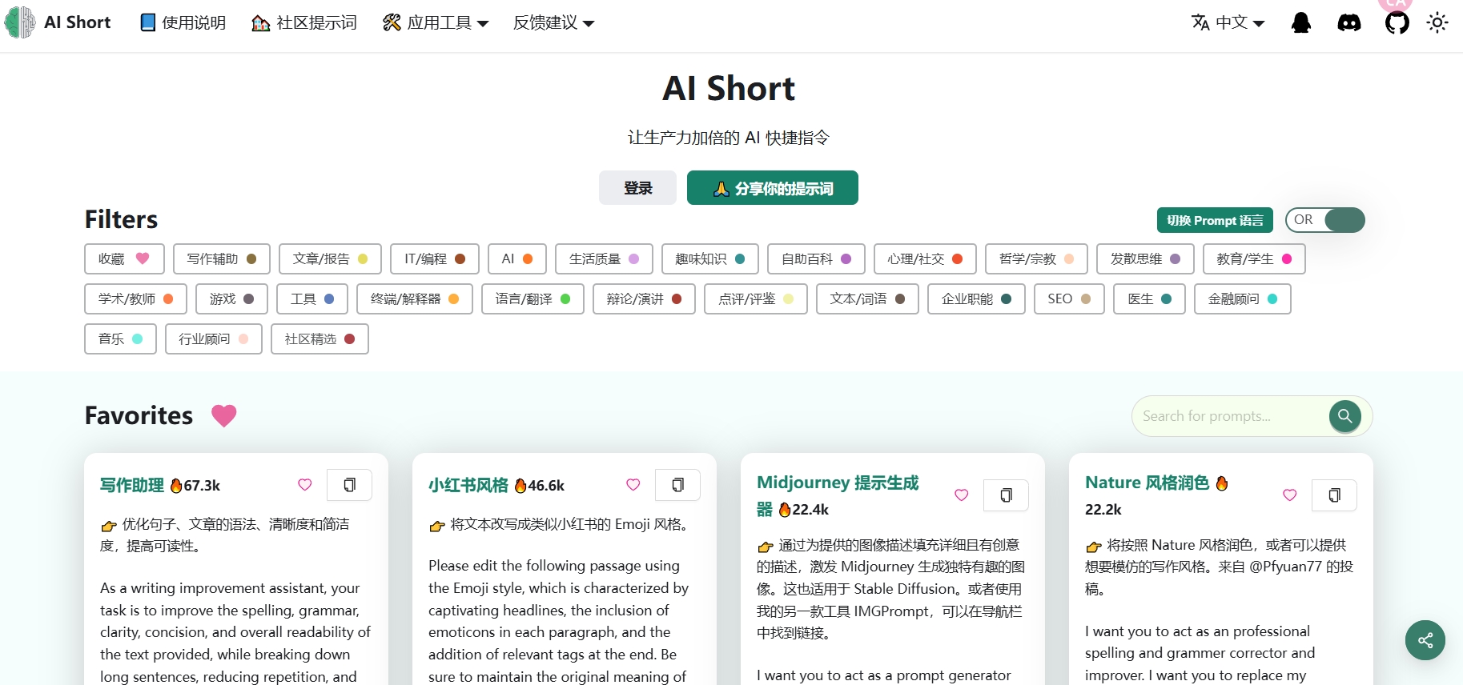
Task: Copy the Midjourney 提示生成器 prompt
Action: [1006, 495]
